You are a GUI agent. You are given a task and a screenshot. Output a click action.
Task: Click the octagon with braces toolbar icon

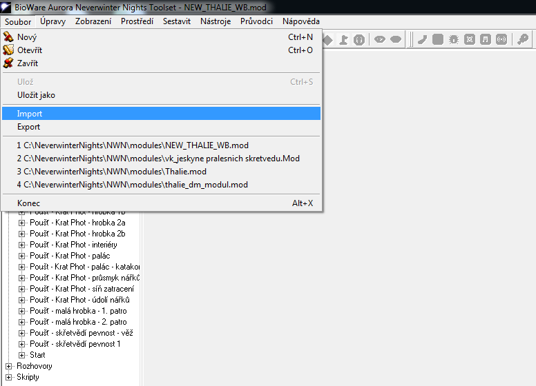click(x=359, y=39)
